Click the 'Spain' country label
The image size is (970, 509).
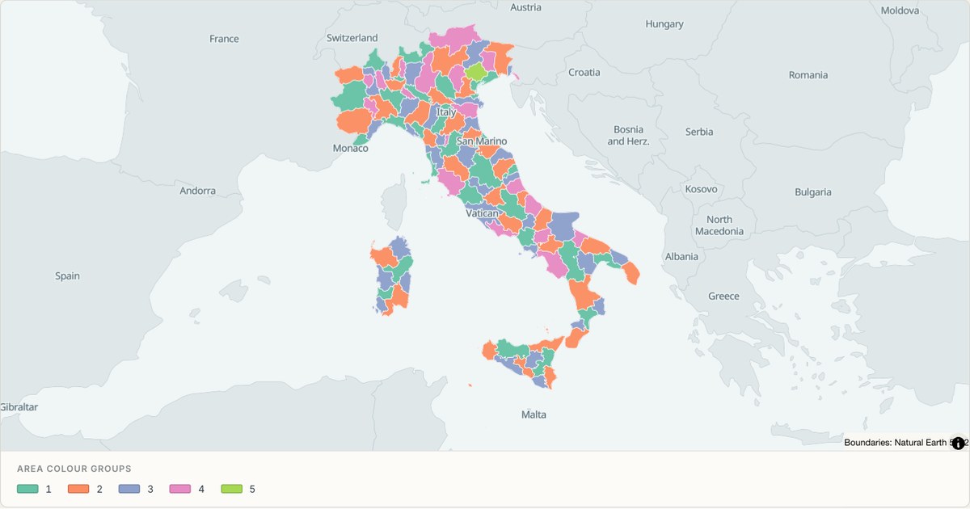[67, 276]
